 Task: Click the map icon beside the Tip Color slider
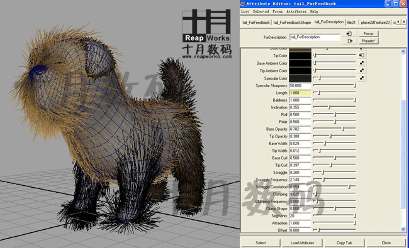coord(362,55)
